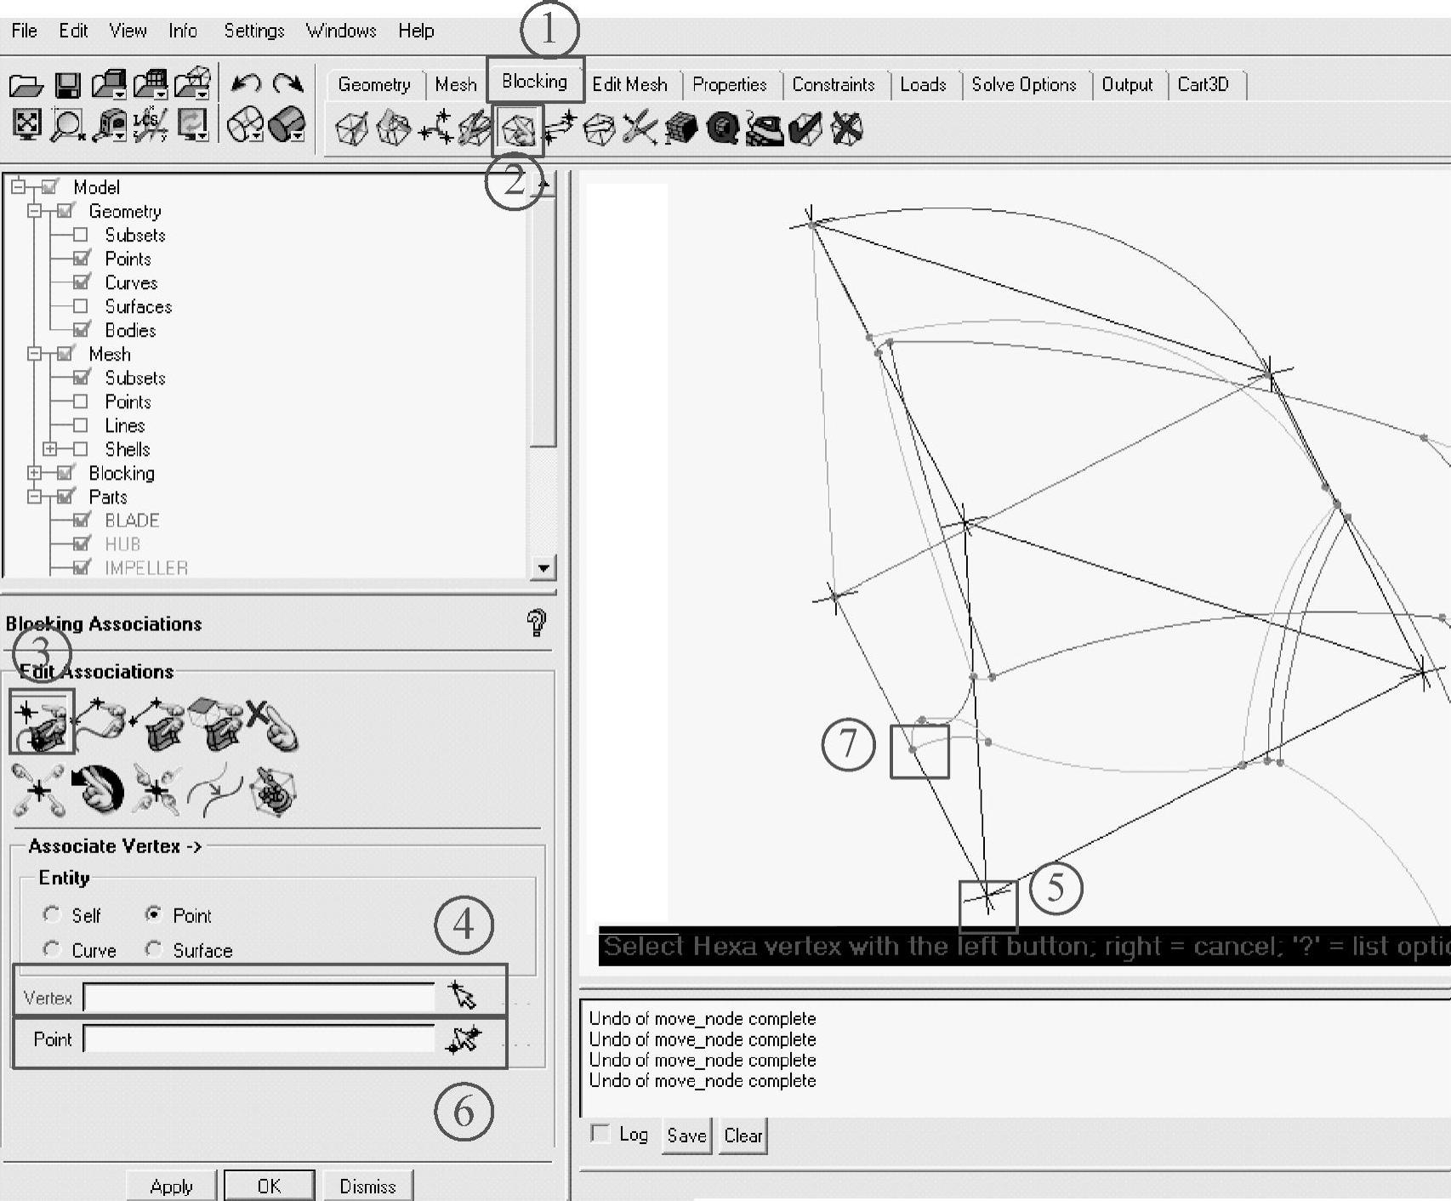Open the Info menu
Viewport: 1451px width, 1201px height.
pyautogui.click(x=182, y=31)
